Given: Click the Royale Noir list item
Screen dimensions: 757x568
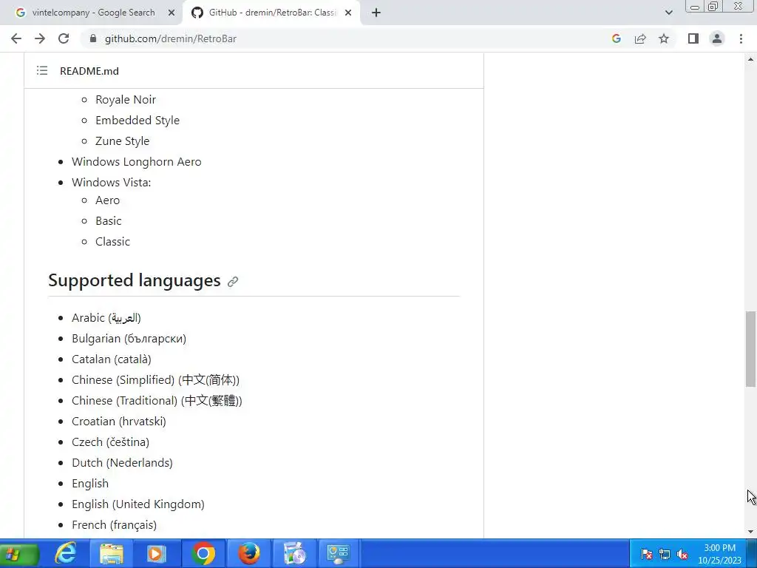Looking at the screenshot, I should point(126,100).
